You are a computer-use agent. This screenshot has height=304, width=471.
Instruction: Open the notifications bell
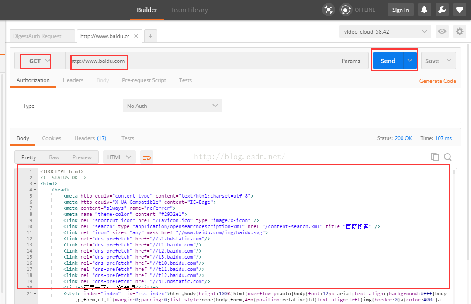tap(424, 10)
